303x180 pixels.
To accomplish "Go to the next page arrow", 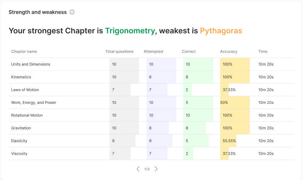I will [156, 169].
